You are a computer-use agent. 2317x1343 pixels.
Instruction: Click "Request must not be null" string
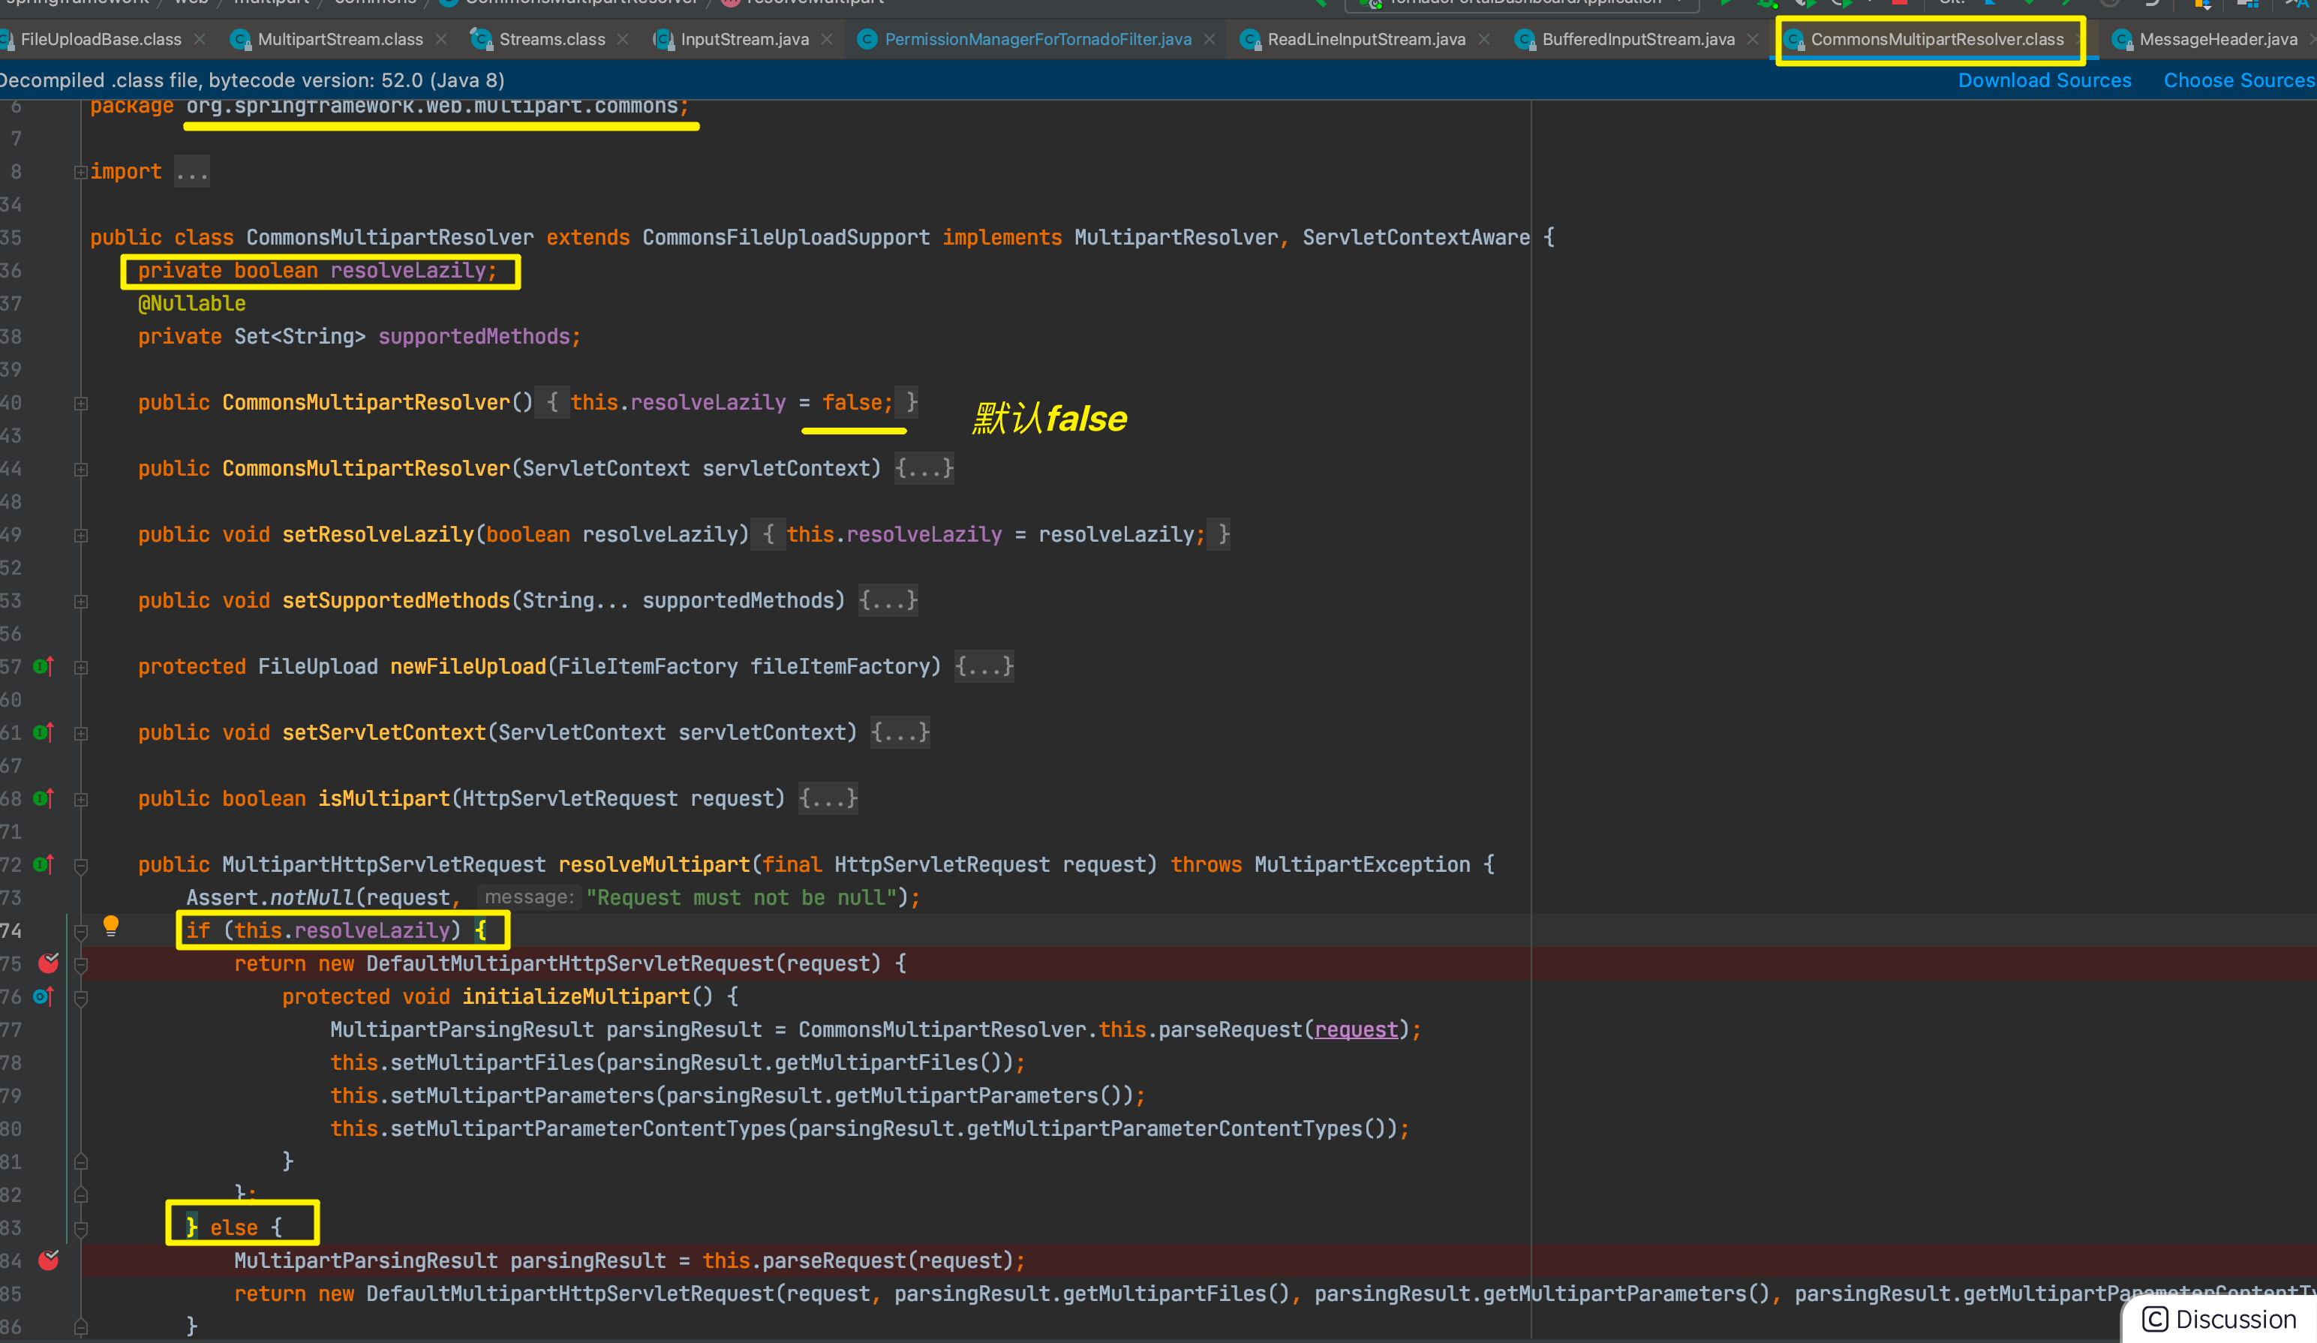741,898
